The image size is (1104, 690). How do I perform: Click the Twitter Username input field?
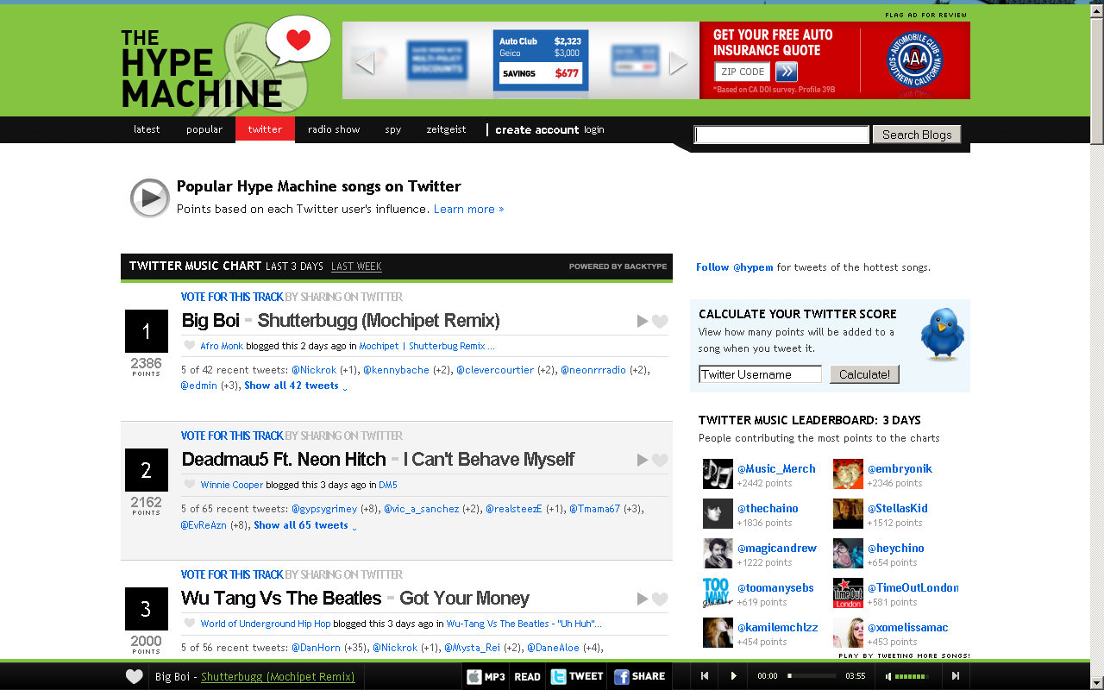tap(760, 374)
